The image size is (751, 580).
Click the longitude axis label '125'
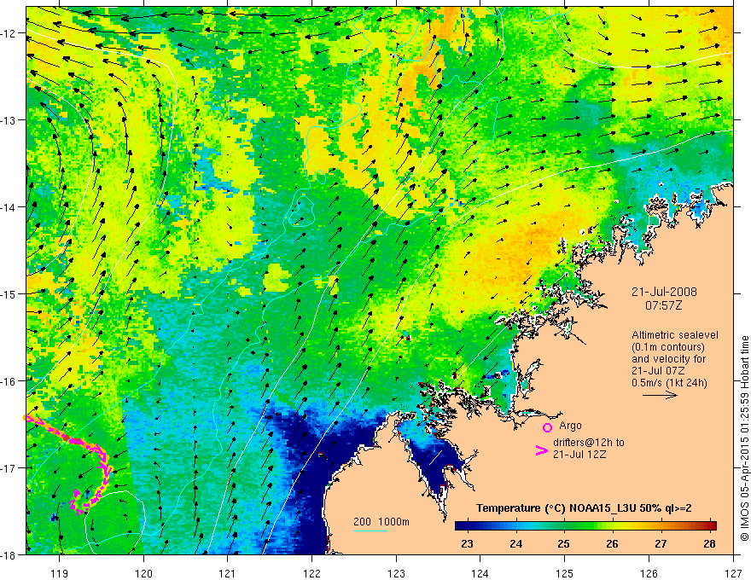coord(565,573)
